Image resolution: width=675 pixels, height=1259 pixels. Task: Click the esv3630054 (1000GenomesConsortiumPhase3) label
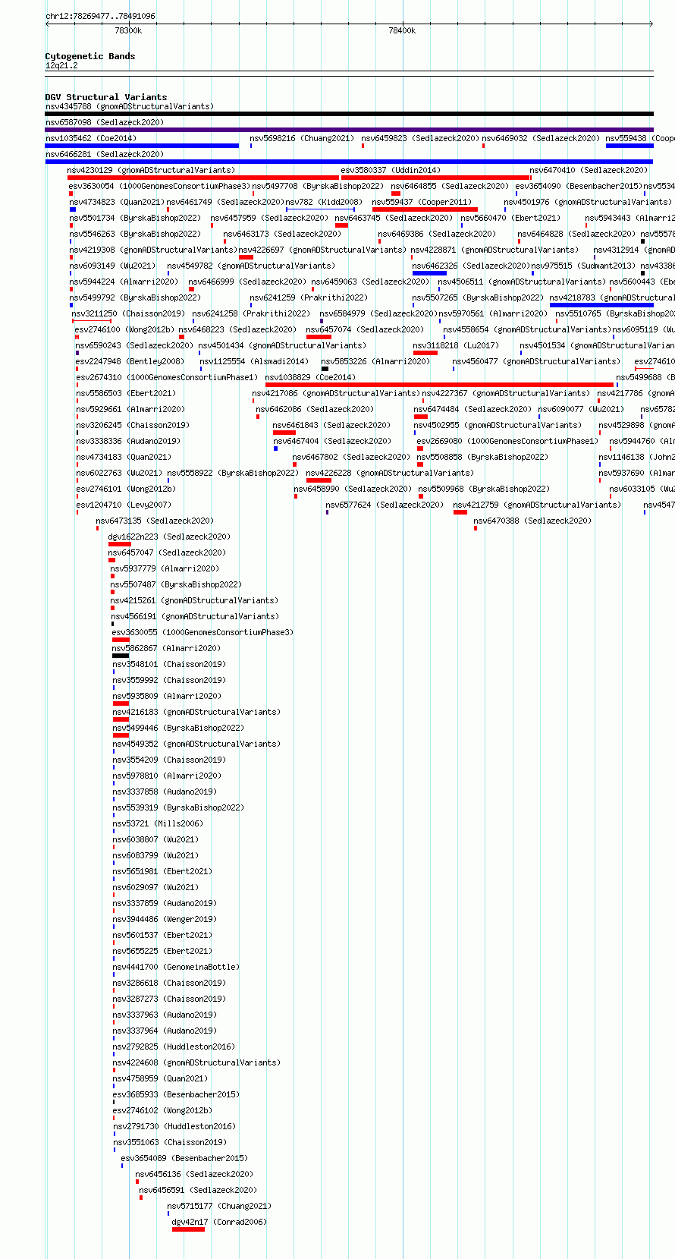[159, 186]
